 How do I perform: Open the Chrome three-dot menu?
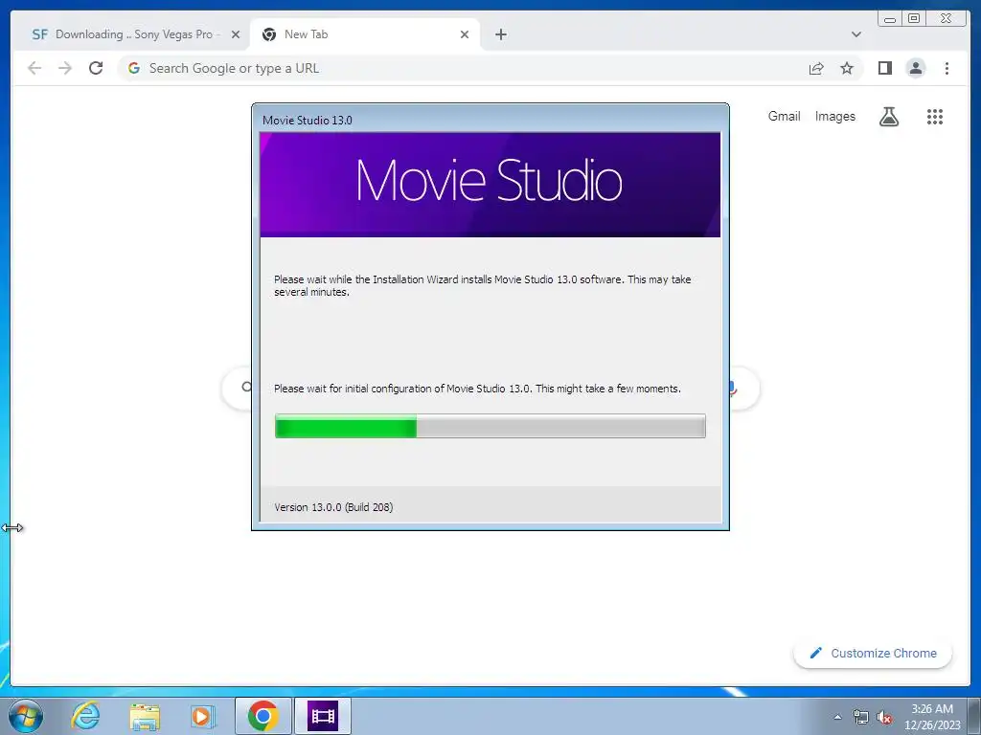pyautogui.click(x=947, y=68)
